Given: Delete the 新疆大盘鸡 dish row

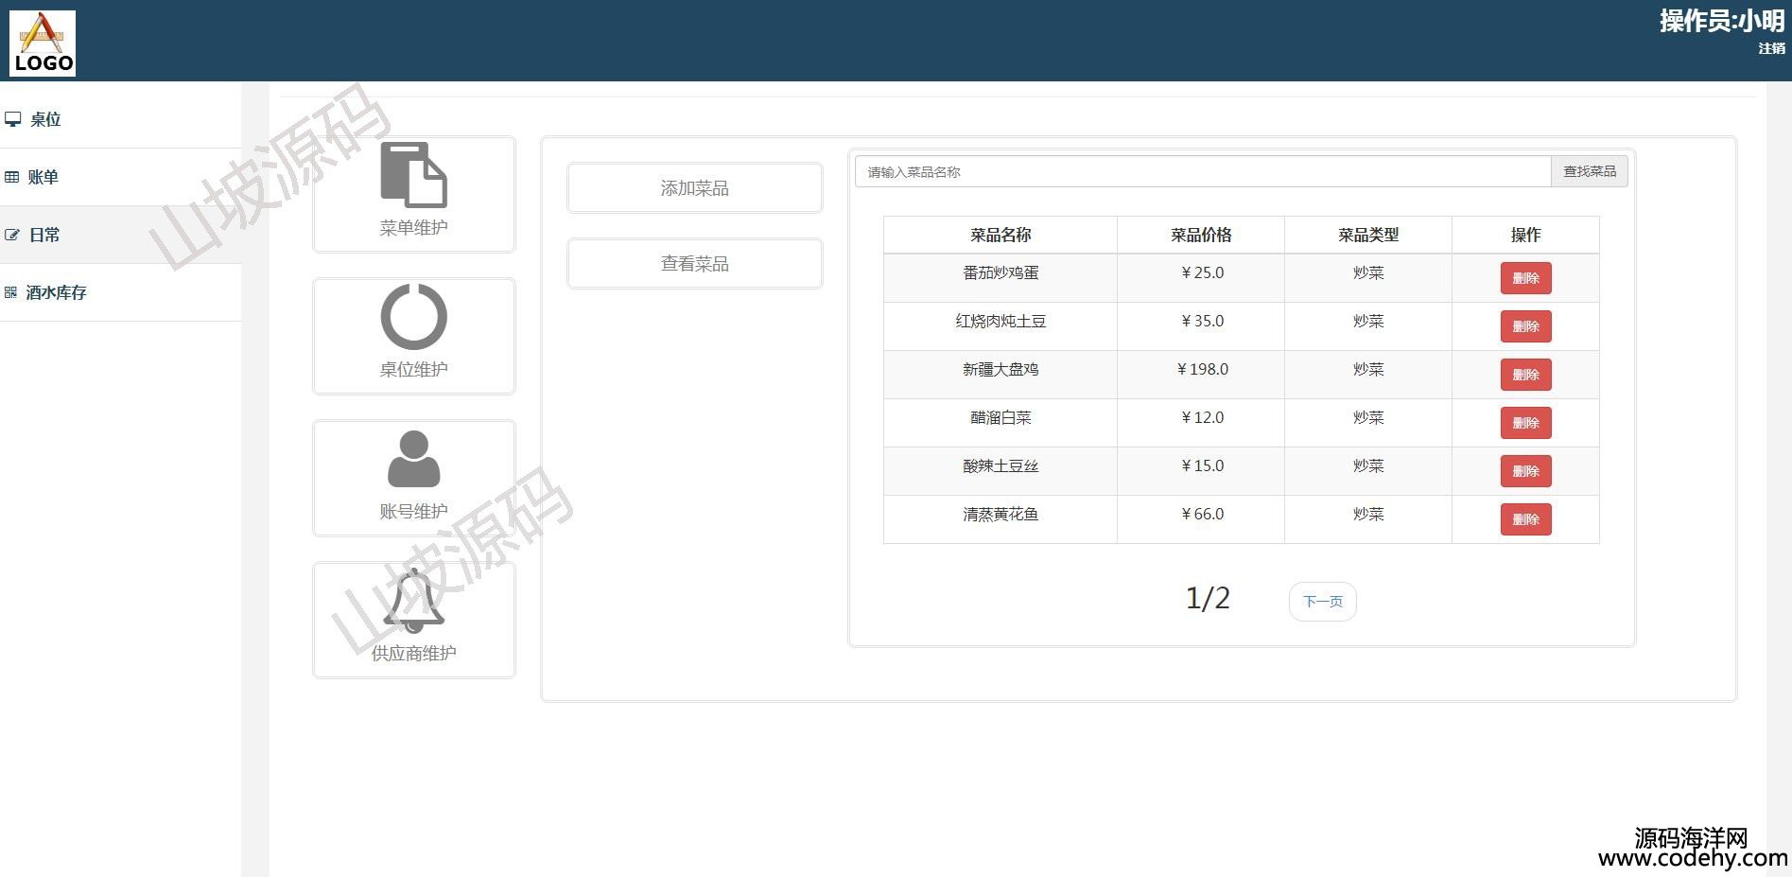Looking at the screenshot, I should click(1525, 375).
